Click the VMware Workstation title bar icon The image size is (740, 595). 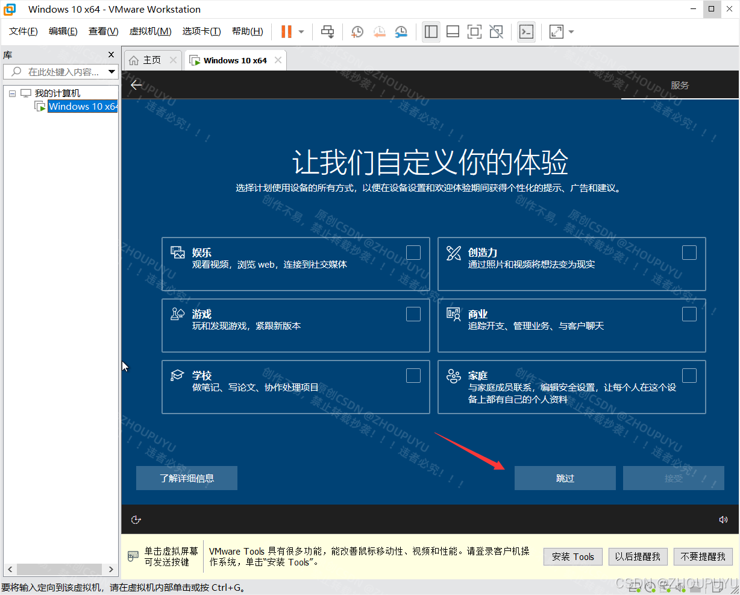(10, 9)
